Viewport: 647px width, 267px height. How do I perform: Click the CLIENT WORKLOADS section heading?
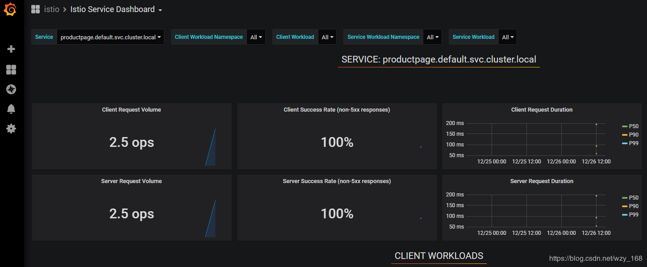(x=438, y=256)
